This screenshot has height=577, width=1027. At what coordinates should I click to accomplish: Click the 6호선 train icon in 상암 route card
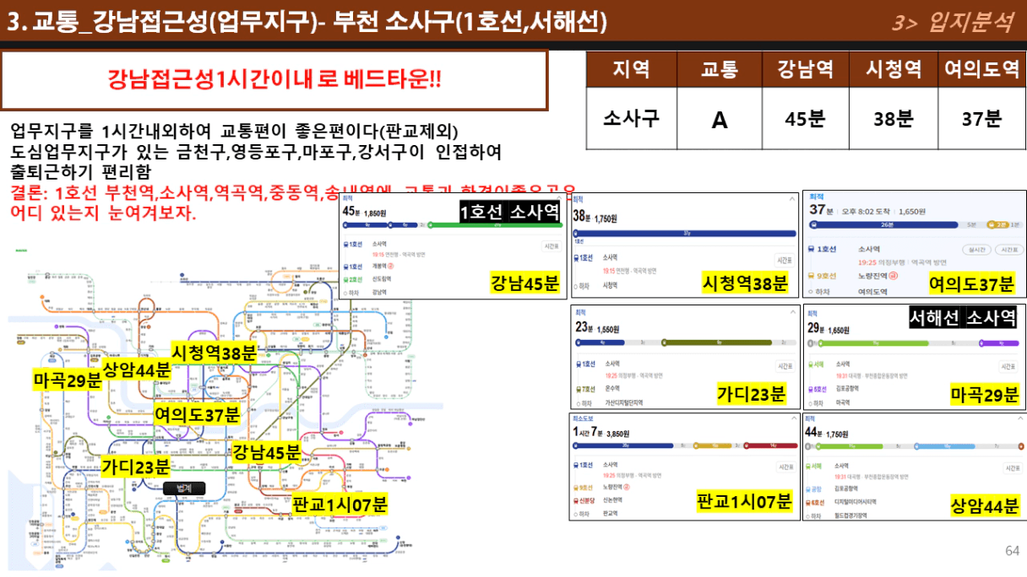pyautogui.click(x=808, y=502)
